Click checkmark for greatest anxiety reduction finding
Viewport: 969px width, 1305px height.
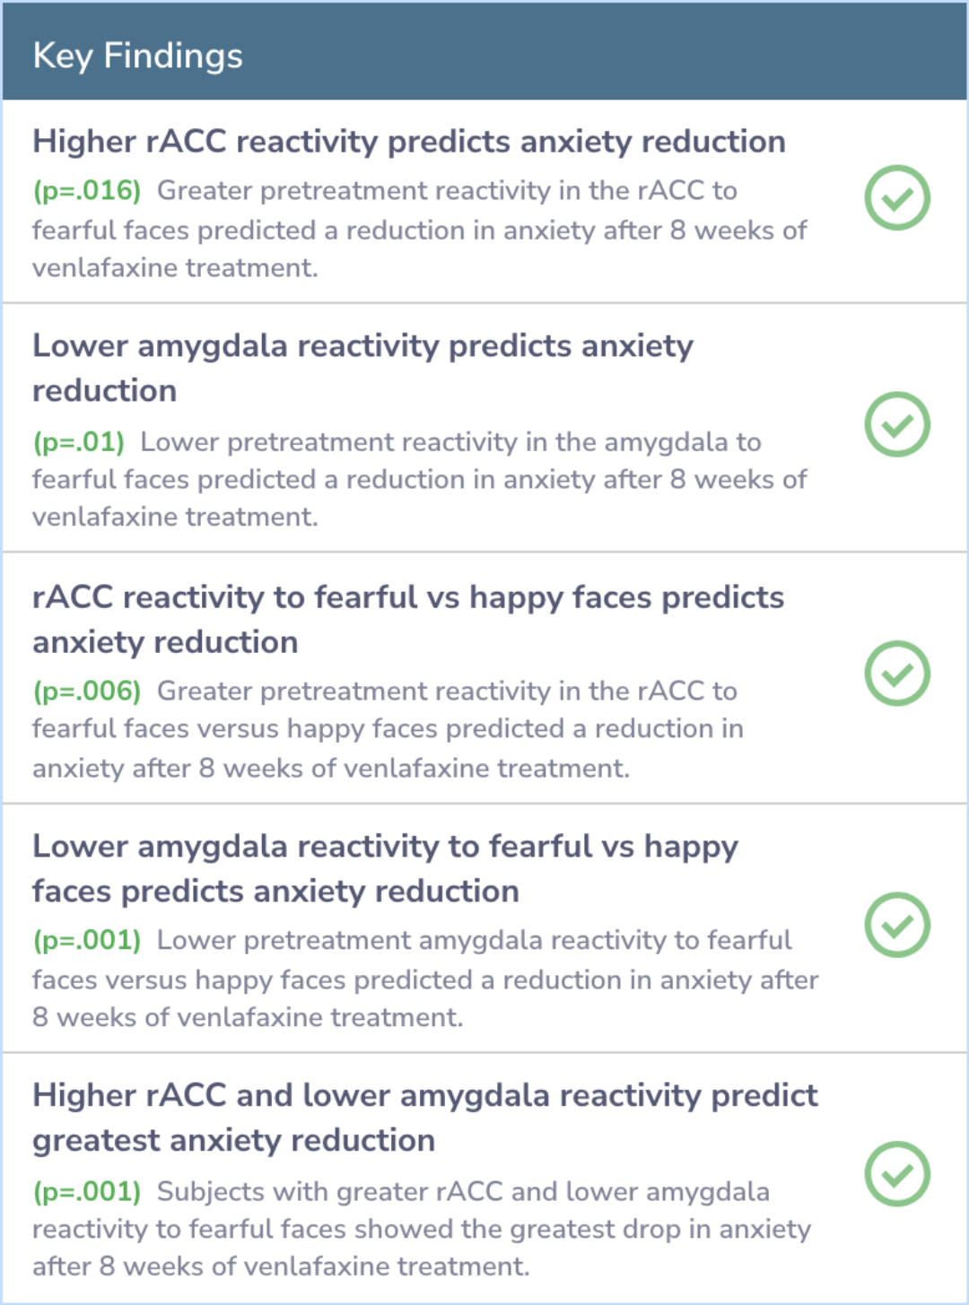pos(896,1174)
